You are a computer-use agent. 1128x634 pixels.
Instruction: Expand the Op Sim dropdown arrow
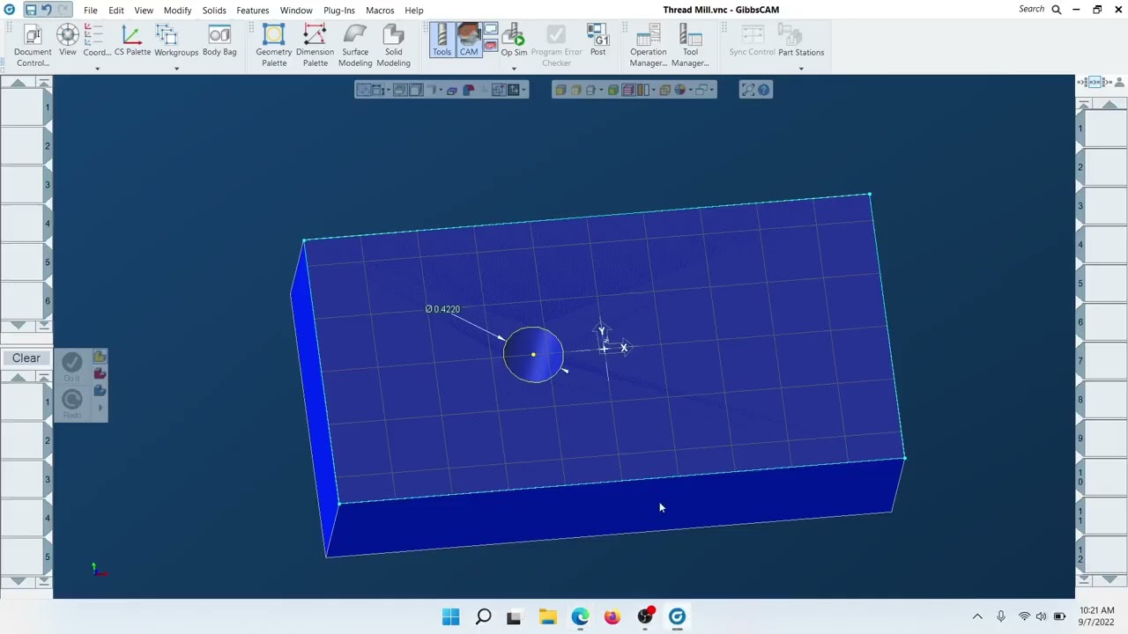pos(514,69)
